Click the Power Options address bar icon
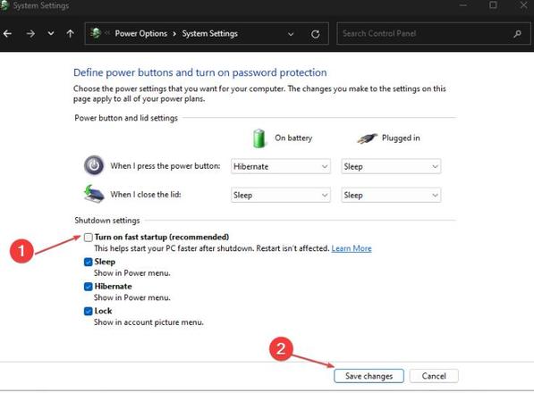Image resolution: width=534 pixels, height=393 pixels. (x=96, y=33)
